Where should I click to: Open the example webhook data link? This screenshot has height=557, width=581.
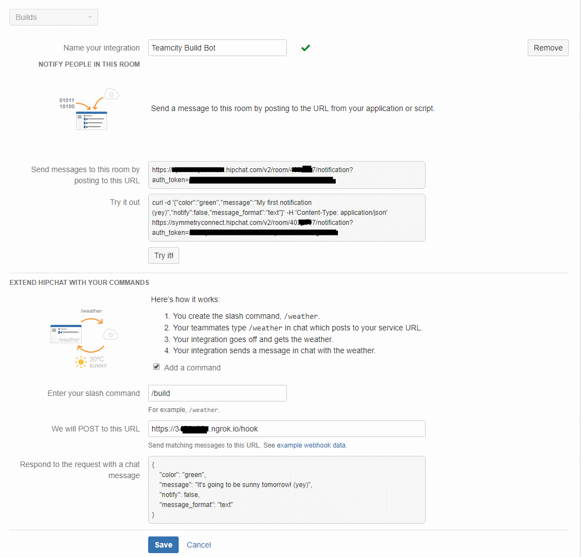(x=311, y=445)
